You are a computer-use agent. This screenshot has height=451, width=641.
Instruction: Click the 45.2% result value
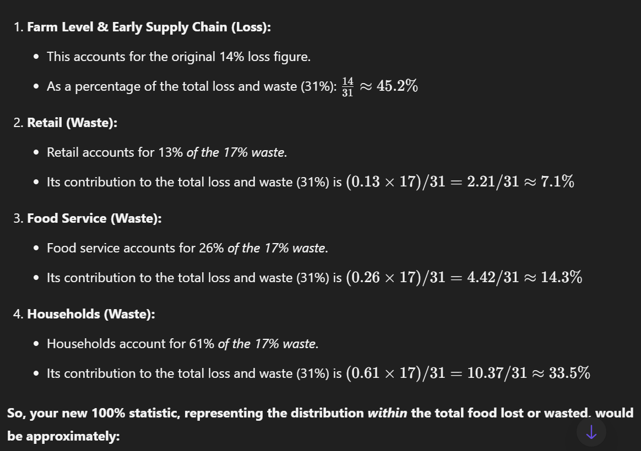(396, 86)
